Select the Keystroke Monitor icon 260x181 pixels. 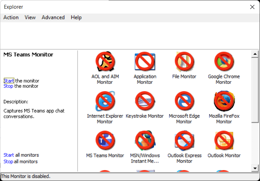tap(145, 101)
